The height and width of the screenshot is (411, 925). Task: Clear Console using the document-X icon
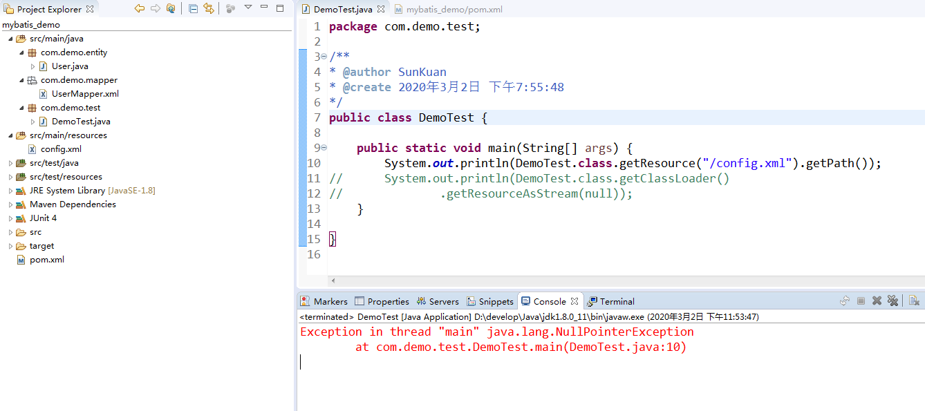(914, 301)
